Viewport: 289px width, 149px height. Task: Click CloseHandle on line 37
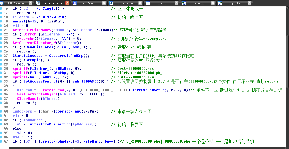tap(29, 99)
